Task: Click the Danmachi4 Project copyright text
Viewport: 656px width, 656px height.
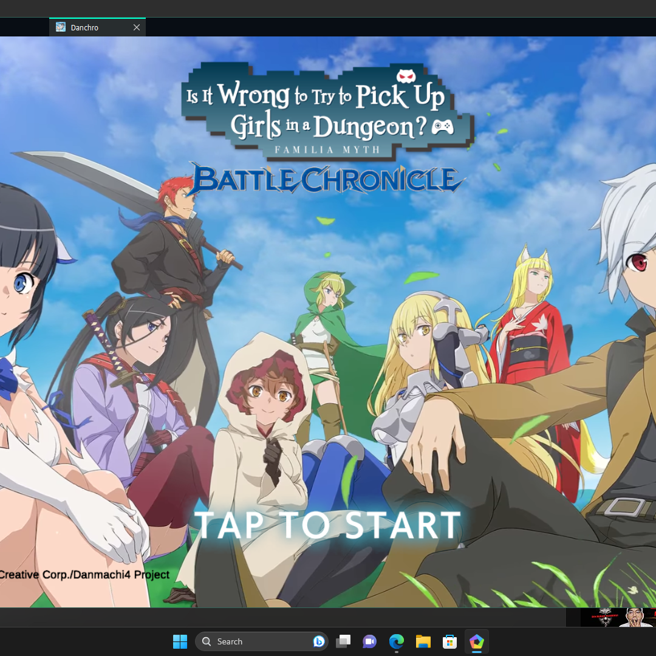Action: (85, 575)
